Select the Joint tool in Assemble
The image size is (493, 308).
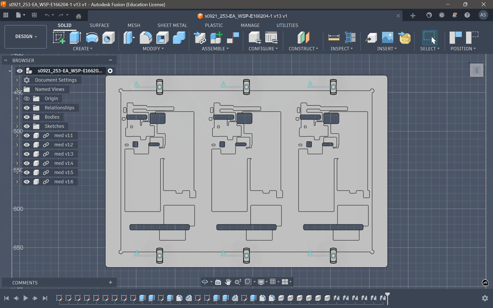pyautogui.click(x=233, y=38)
